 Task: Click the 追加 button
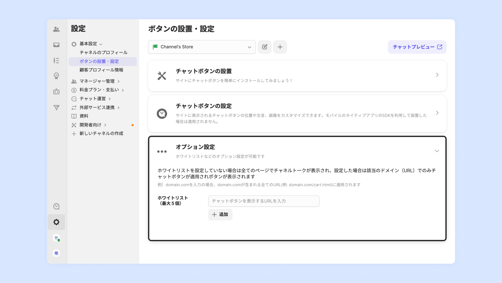220,215
